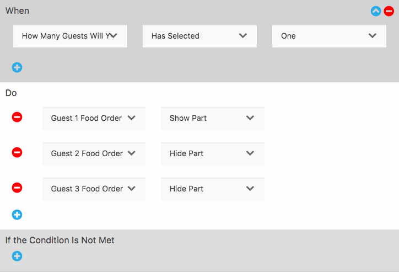Screen dimensions: 399x272
Task: Collapse the When condition with blue chevron
Action: (x=376, y=11)
